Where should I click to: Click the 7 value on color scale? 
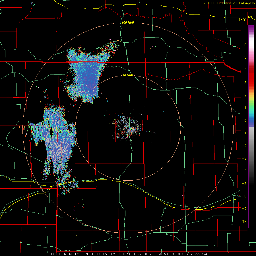click(245, 32)
